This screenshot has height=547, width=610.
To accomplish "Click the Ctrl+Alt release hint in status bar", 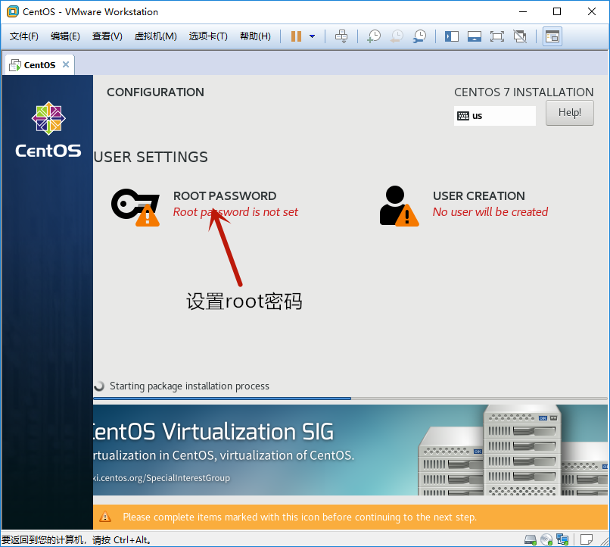I will pos(76,540).
